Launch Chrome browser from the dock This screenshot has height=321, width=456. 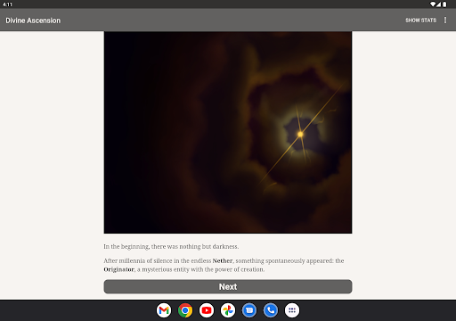pos(185,310)
